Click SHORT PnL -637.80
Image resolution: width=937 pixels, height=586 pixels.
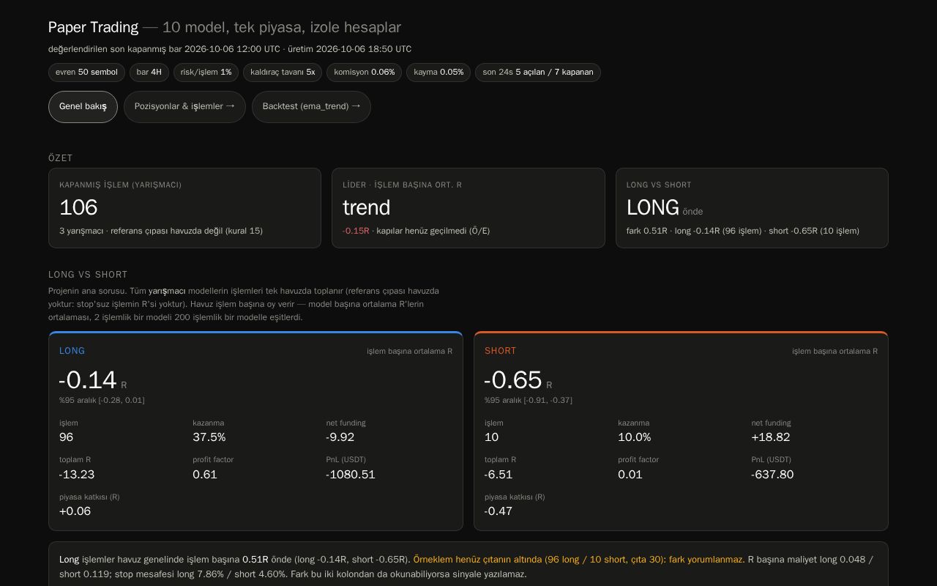coord(772,475)
